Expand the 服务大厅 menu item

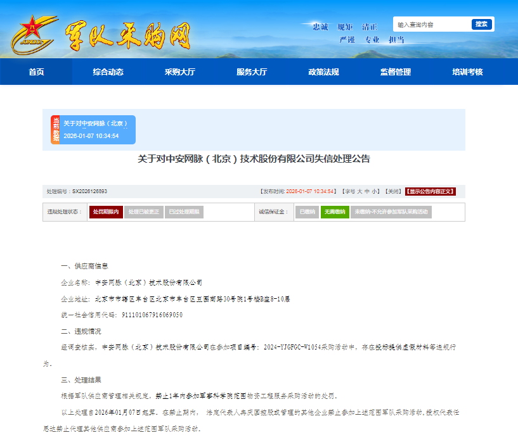pos(252,72)
